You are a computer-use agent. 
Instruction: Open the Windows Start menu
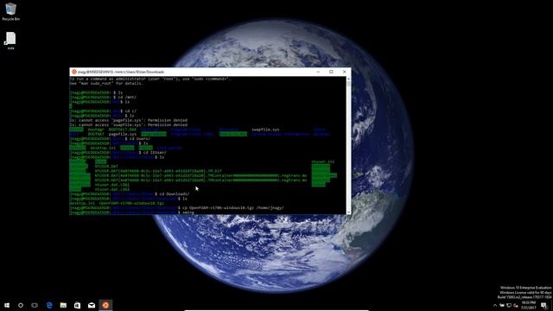[x=7, y=305]
